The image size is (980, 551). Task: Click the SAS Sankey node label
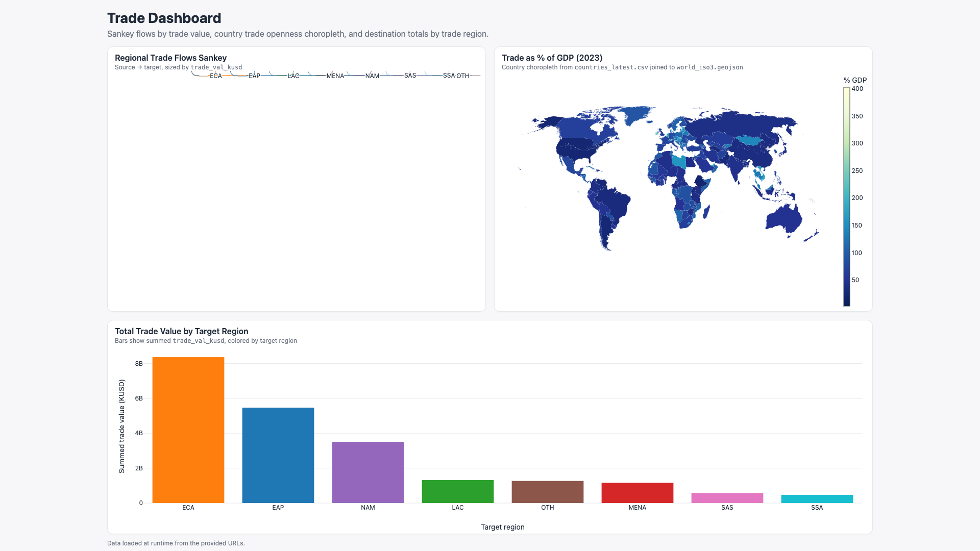tap(410, 76)
